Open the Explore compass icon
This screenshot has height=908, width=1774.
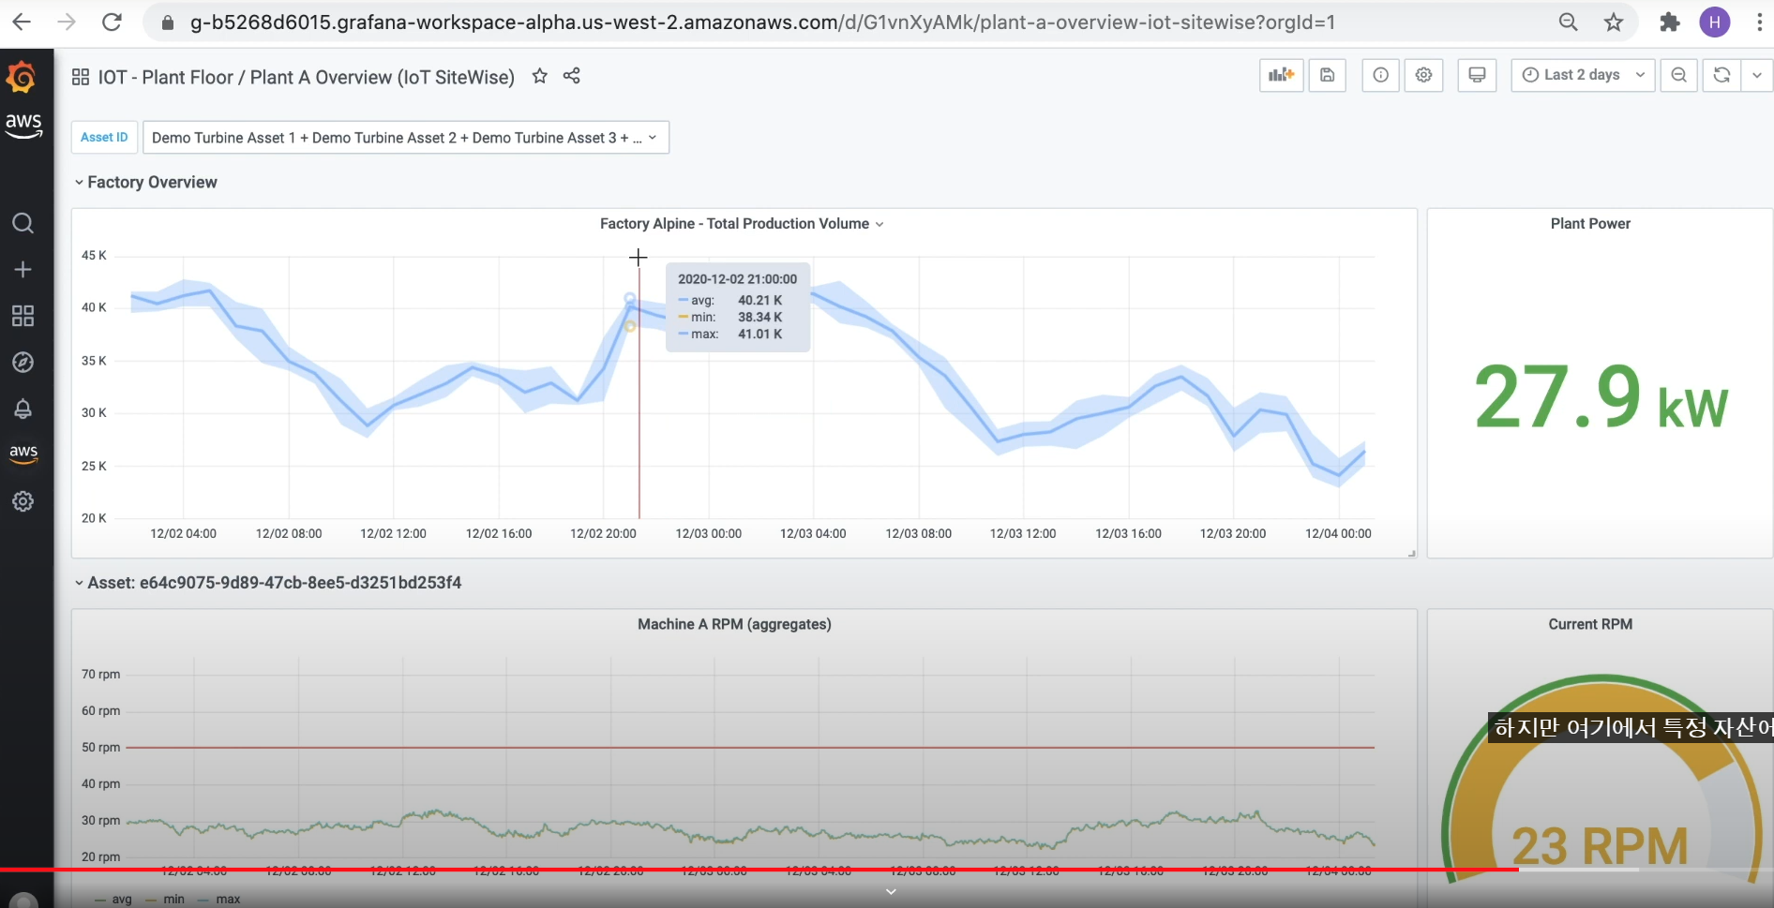[x=23, y=363]
